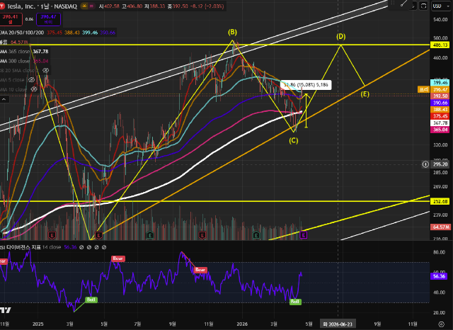Click the white 367.78 price-axis label
The width and height of the screenshot is (453, 330).
[440, 123]
